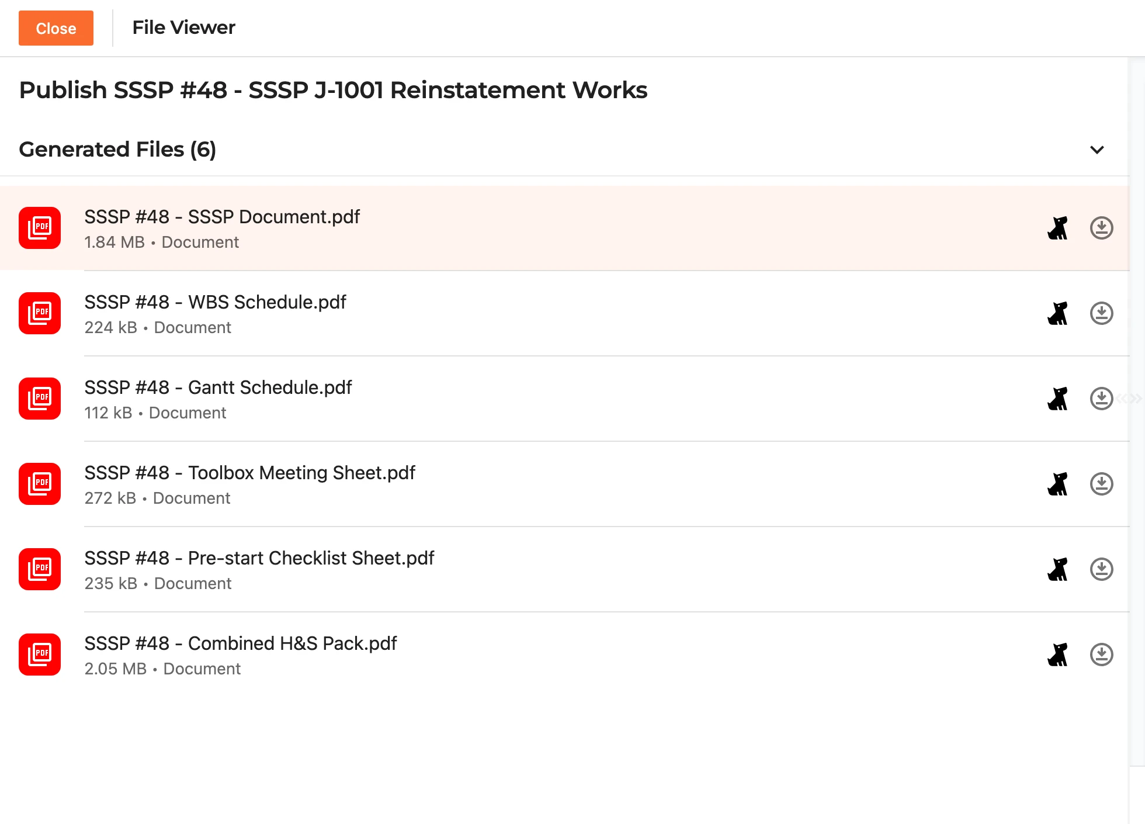Collapse the Generated Files section chevron

pos(1097,150)
